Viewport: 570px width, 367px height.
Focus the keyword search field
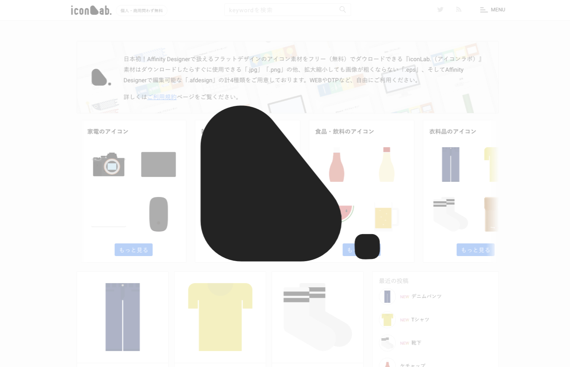pyautogui.click(x=283, y=10)
